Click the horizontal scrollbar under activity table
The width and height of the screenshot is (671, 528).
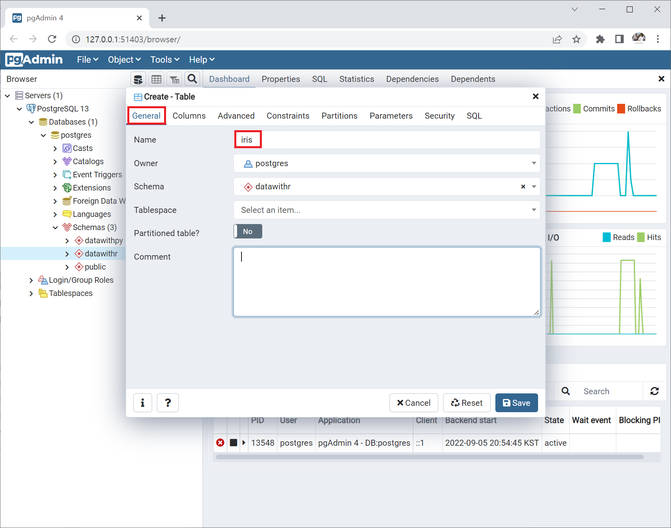click(x=430, y=457)
